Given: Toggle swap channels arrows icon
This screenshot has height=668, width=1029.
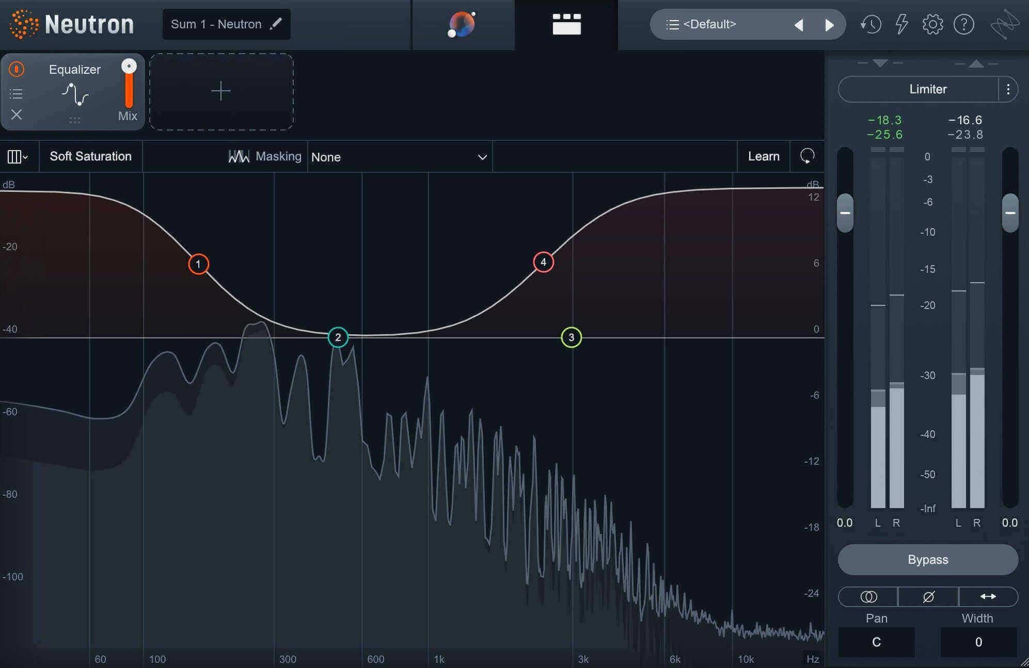Looking at the screenshot, I should pyautogui.click(x=988, y=597).
